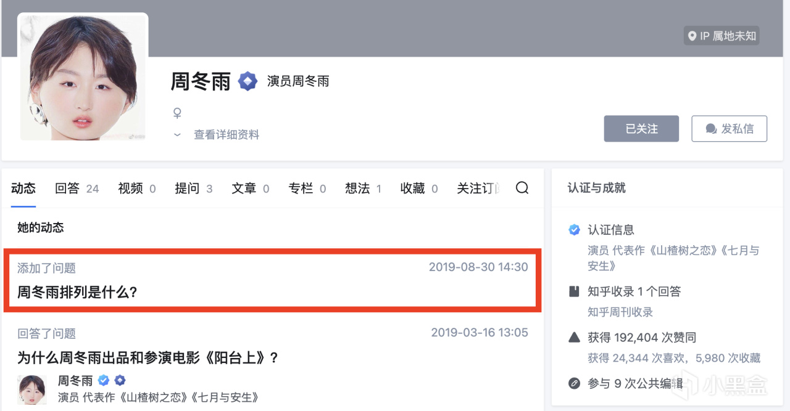Open the 视频 tab
This screenshot has width=790, height=411.
click(x=131, y=189)
